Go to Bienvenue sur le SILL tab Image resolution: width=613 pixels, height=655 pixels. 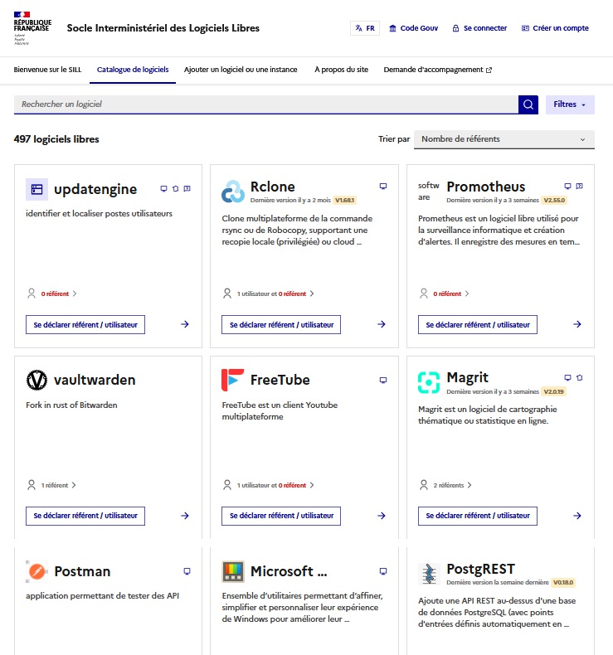point(47,70)
